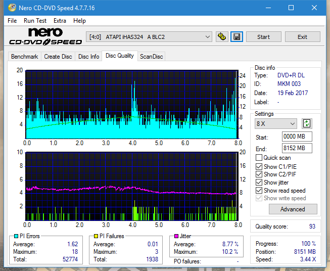Open the File menu
Image resolution: width=330 pixels, height=271 pixels.
click(x=12, y=21)
